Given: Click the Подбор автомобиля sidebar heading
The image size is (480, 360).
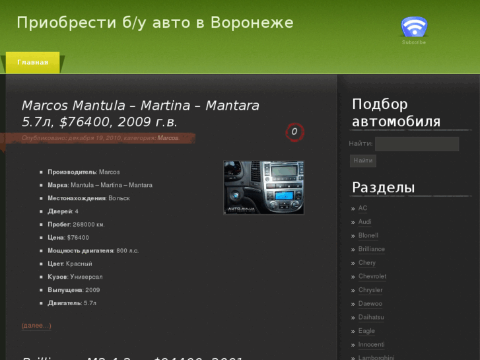Looking at the screenshot, I should tap(396, 113).
